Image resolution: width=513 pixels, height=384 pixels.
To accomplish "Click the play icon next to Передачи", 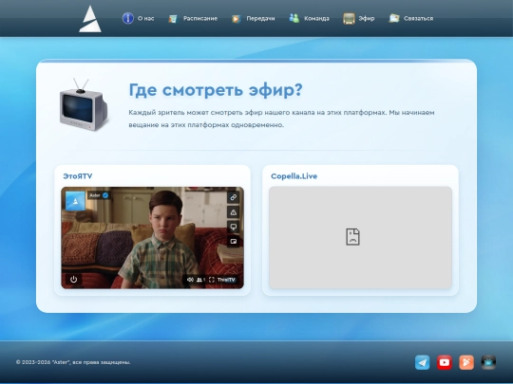I will (x=236, y=19).
